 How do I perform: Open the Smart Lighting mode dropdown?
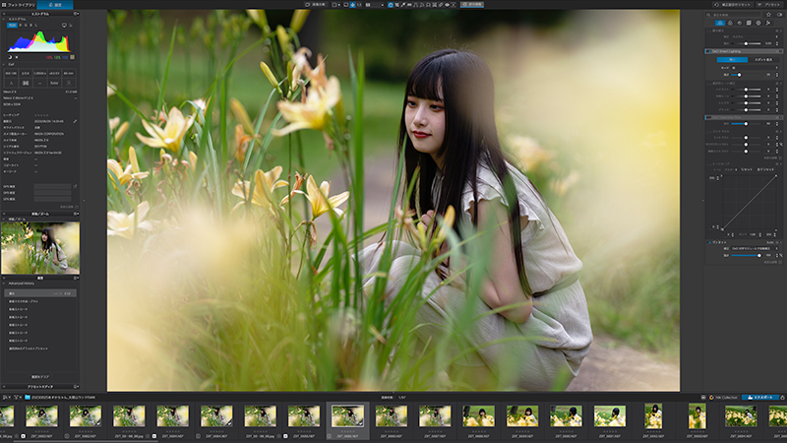point(755,68)
